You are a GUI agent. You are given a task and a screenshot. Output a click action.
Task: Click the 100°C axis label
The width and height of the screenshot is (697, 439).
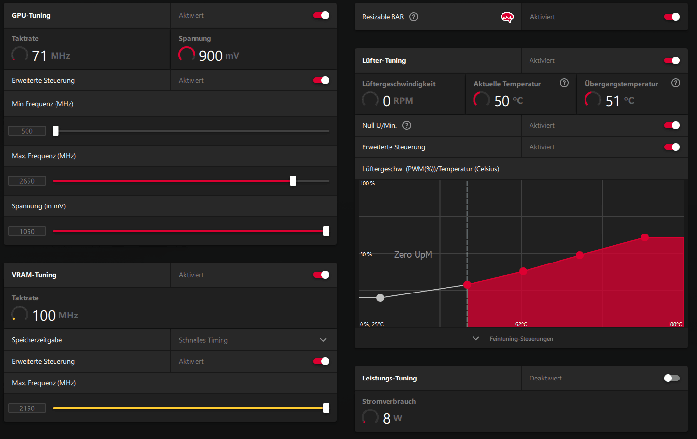coord(675,324)
